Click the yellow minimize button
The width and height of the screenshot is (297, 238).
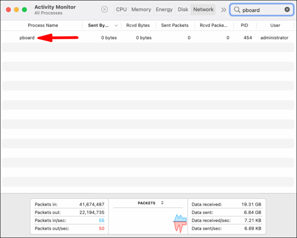click(x=16, y=9)
